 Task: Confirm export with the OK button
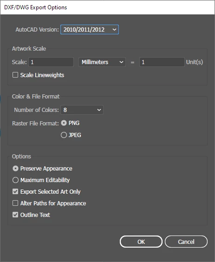(x=141, y=242)
